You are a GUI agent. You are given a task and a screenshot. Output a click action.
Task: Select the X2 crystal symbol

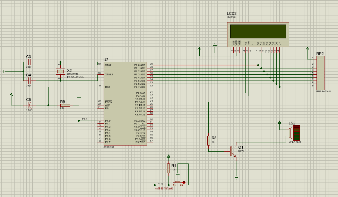pyautogui.click(x=60, y=71)
